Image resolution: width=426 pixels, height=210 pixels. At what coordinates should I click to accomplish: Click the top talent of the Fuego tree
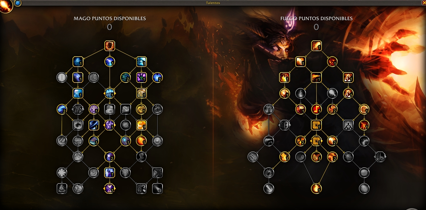[x=316, y=46]
